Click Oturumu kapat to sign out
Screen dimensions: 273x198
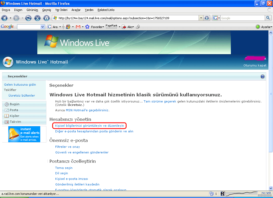coord(255,65)
